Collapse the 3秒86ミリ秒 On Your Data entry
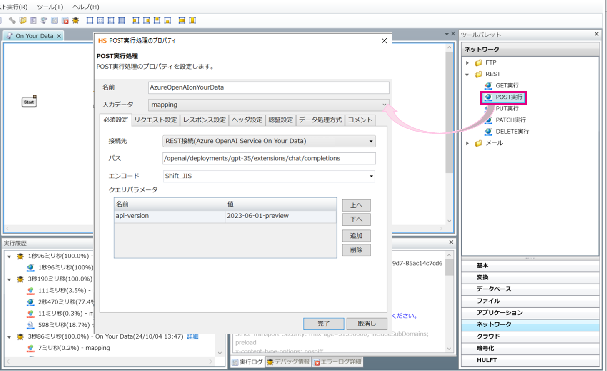Image resolution: width=607 pixels, height=371 pixels. point(9,336)
